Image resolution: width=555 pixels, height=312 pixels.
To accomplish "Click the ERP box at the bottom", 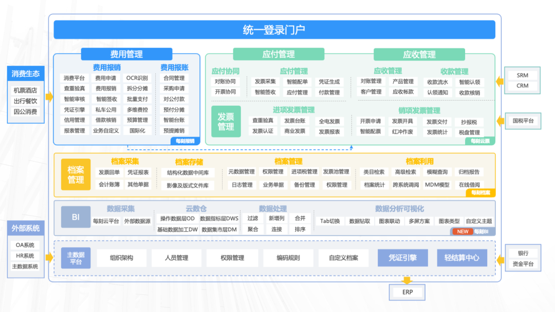I will (x=406, y=292).
